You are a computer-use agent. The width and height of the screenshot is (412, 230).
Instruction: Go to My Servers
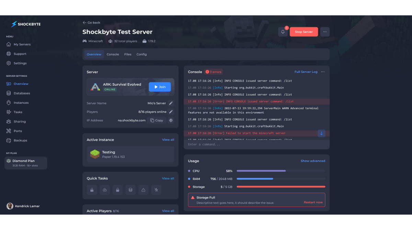[x=19, y=44]
